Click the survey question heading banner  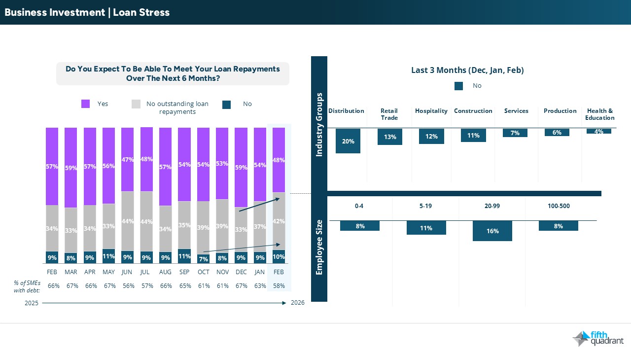point(172,73)
